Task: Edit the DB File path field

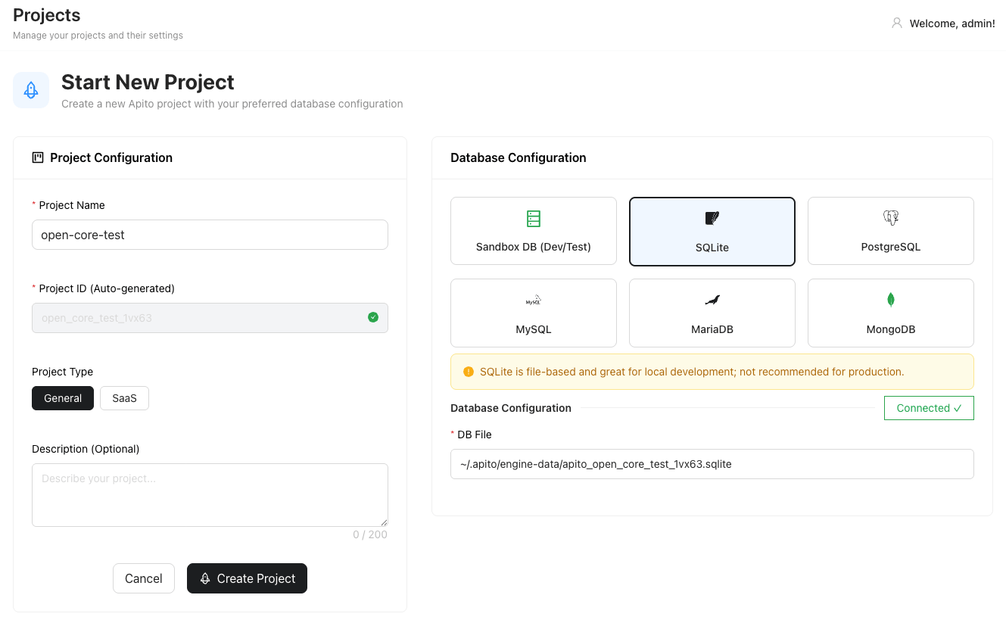Action: (712, 464)
